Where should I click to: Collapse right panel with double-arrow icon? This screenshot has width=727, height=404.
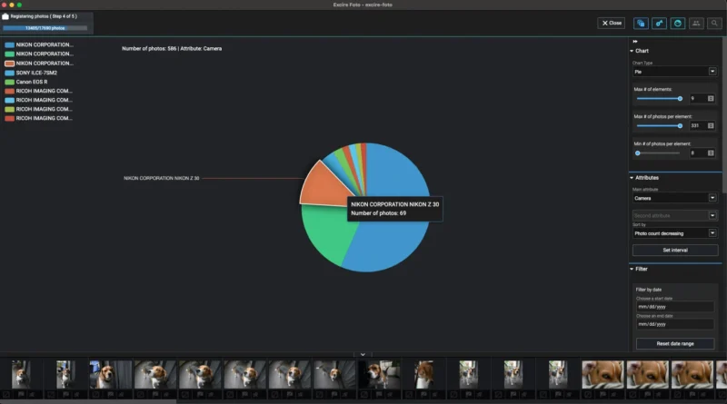(635, 41)
